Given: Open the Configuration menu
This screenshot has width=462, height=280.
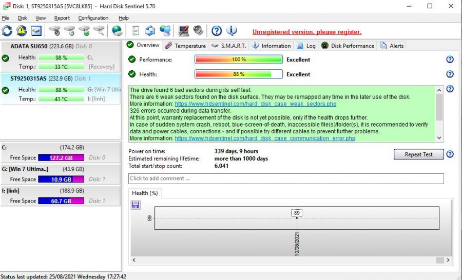Looking at the screenshot, I should click(93, 18).
